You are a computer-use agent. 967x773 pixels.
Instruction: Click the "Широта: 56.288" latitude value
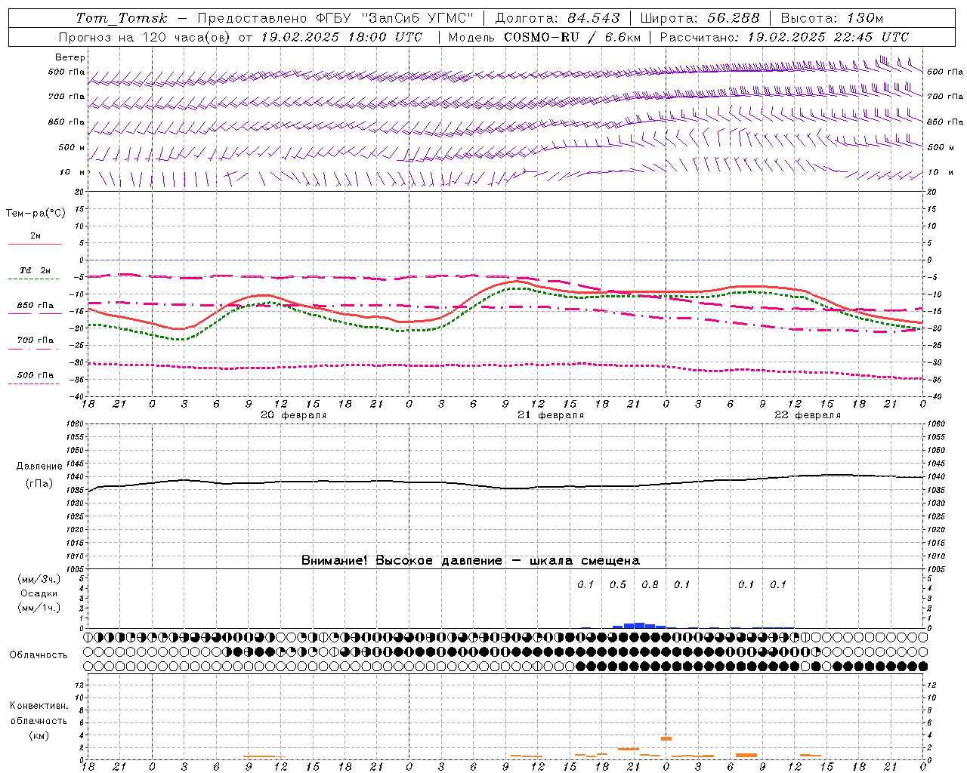pos(700,18)
